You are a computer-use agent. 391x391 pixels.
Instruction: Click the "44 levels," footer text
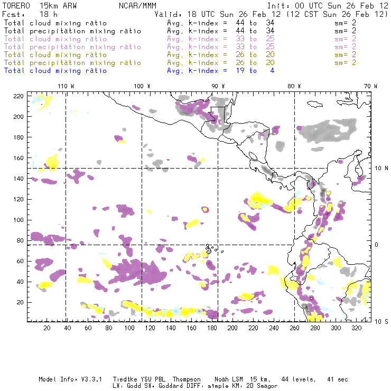(299, 379)
